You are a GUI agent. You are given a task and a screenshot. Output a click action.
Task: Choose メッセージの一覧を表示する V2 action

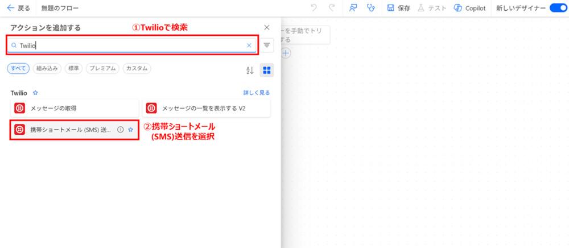[207, 108]
